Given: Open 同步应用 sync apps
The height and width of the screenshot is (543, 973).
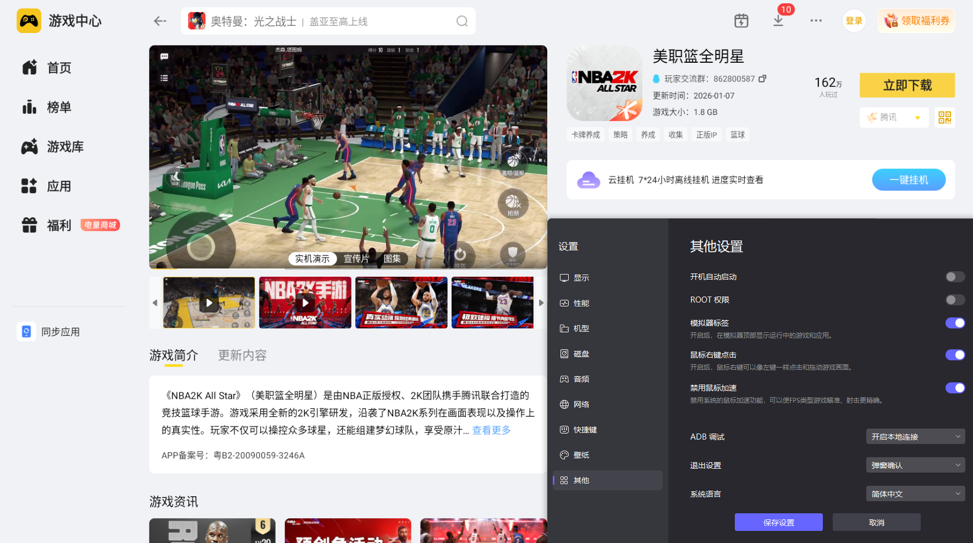Looking at the screenshot, I should [x=49, y=332].
